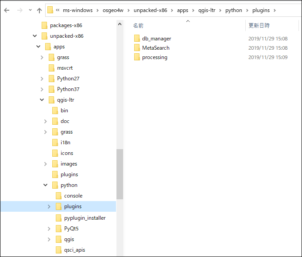This screenshot has width=302, height=257.
Task: Go up one folder level
Action: tap(39, 10)
